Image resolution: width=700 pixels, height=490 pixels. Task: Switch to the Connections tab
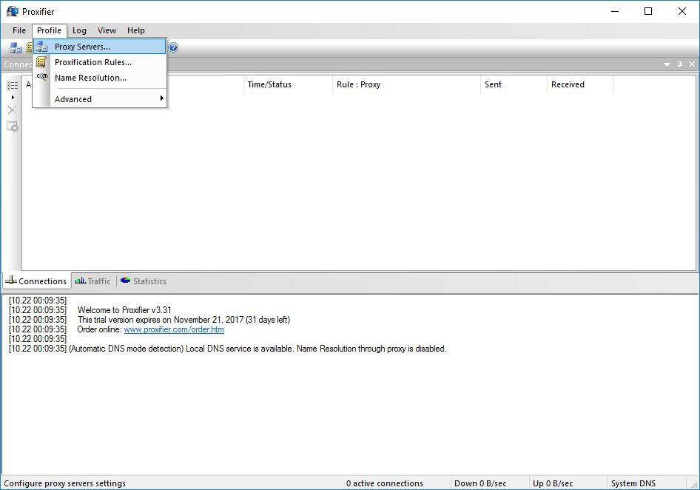[x=36, y=281]
